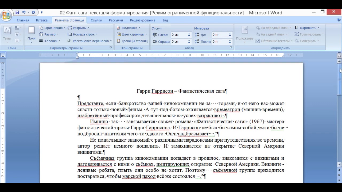Screen dimensions: 342x192
Task: Click the title line Гарри Гаррисон – Фантастическая сага
Action: tap(182, 91)
